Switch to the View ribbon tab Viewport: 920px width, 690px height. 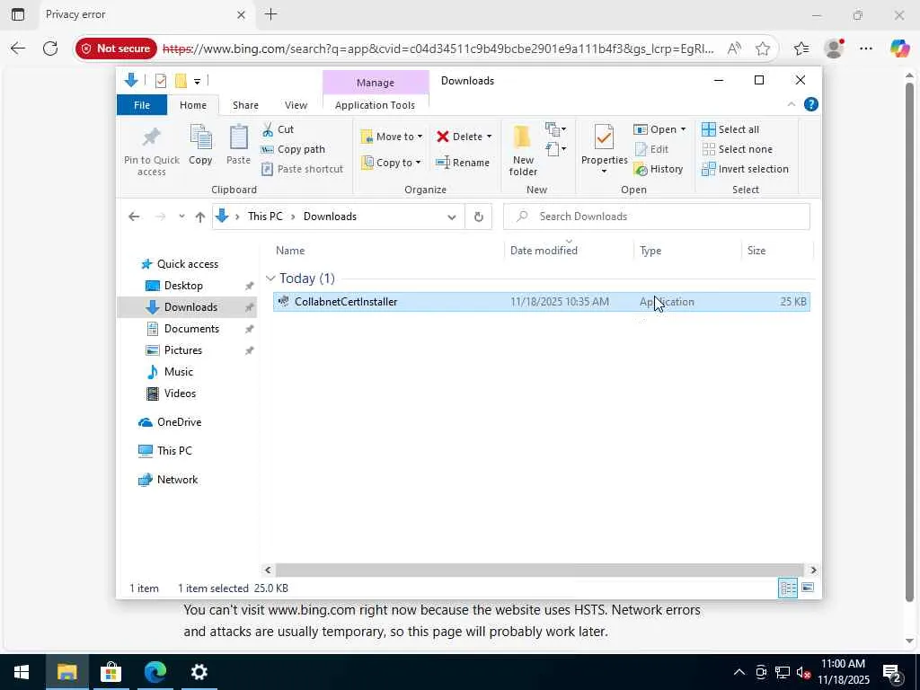click(x=296, y=105)
